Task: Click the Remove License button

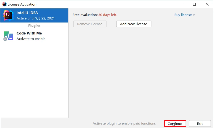Action: [90, 24]
